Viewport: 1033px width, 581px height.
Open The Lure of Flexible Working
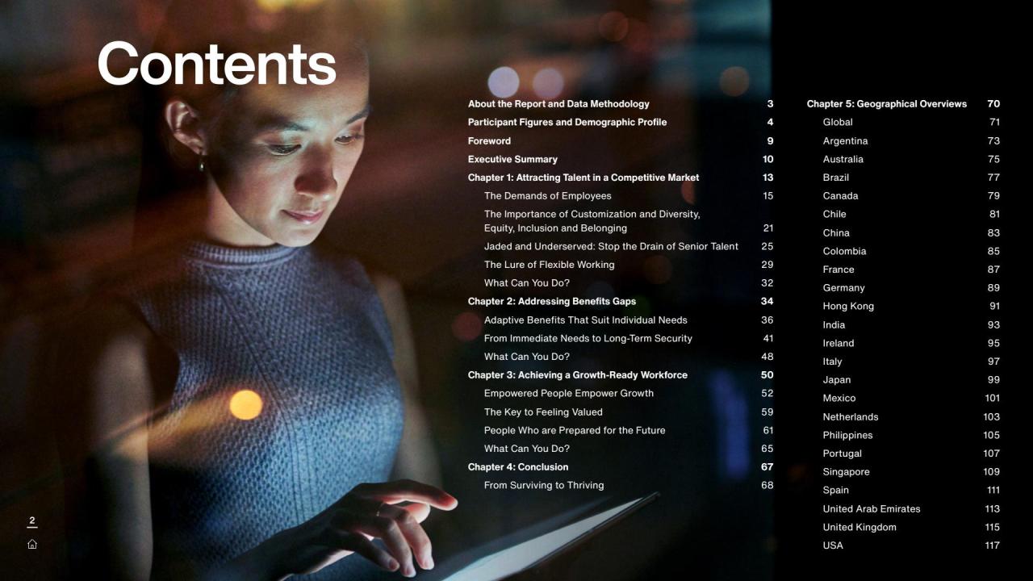point(550,265)
